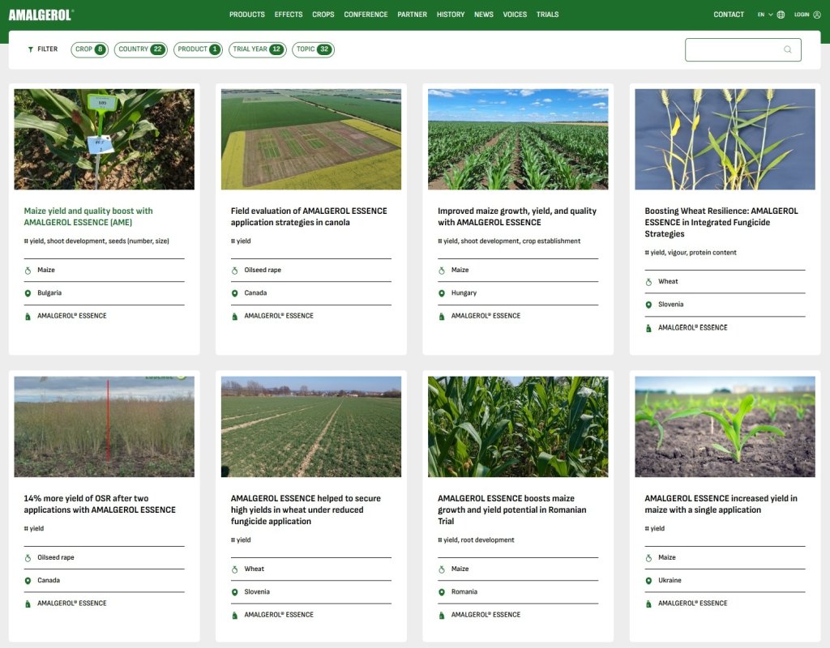Click product bottle icon in Ukraine maize card
This screenshot has height=648, width=830.
pos(648,603)
